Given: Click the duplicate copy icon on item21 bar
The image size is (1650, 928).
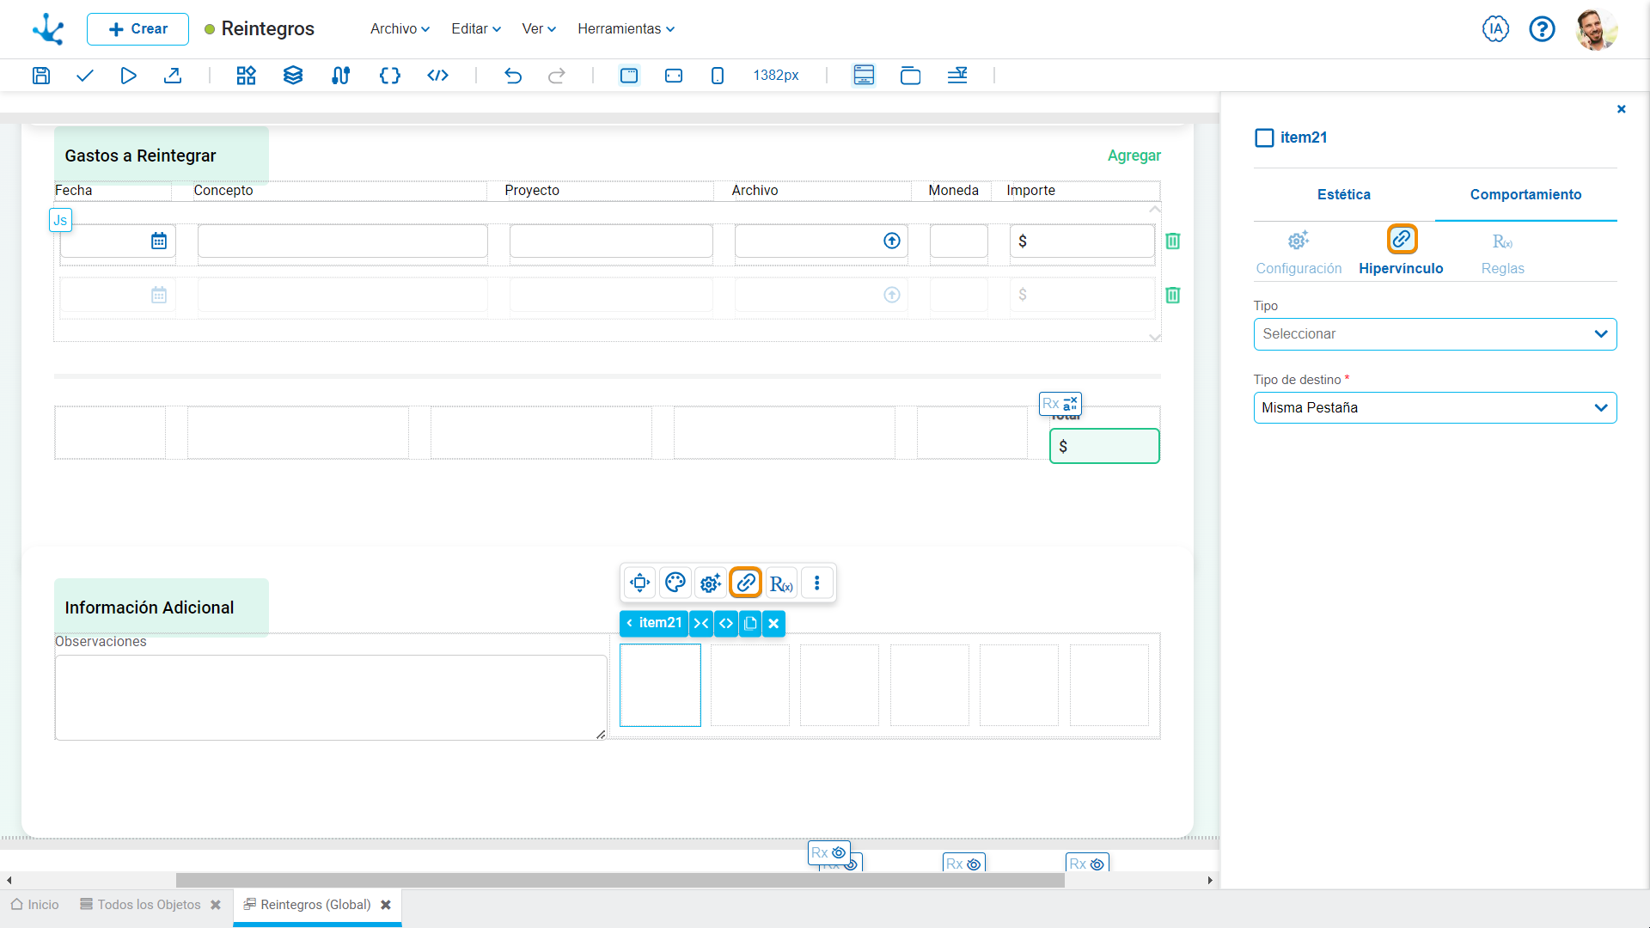Looking at the screenshot, I should click(x=750, y=624).
